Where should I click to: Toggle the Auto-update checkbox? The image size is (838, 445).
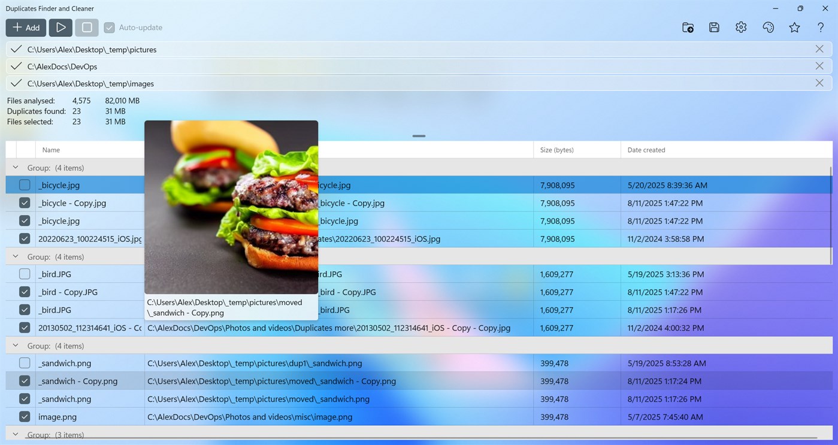click(x=109, y=27)
